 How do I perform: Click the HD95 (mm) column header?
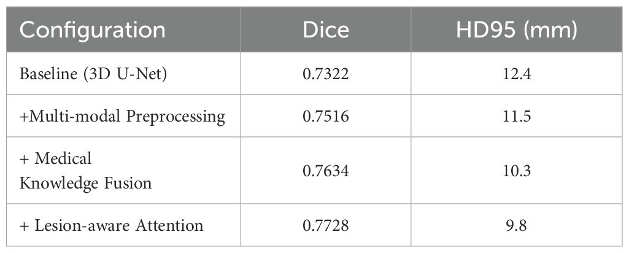517,29
